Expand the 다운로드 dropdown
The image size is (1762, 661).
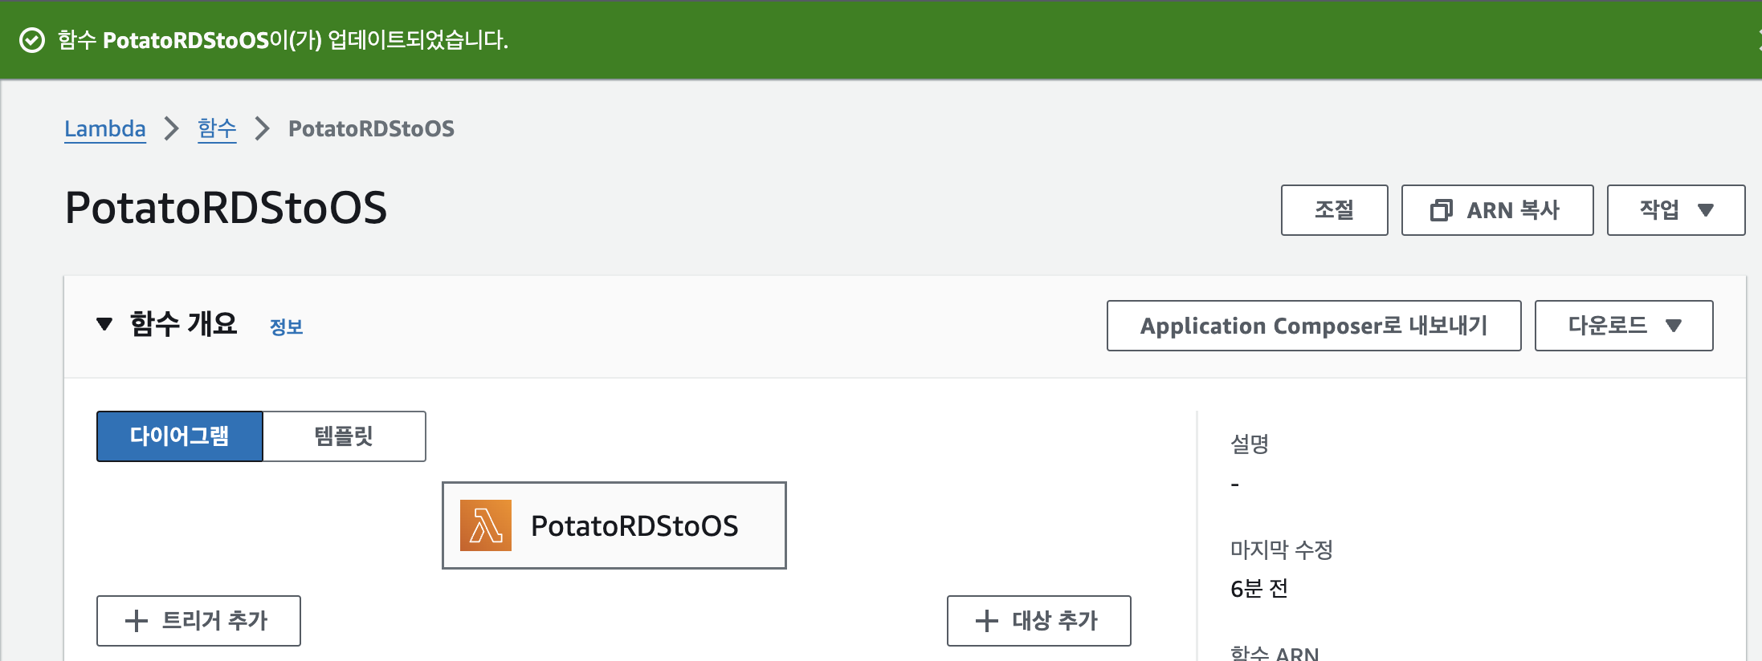(1624, 326)
